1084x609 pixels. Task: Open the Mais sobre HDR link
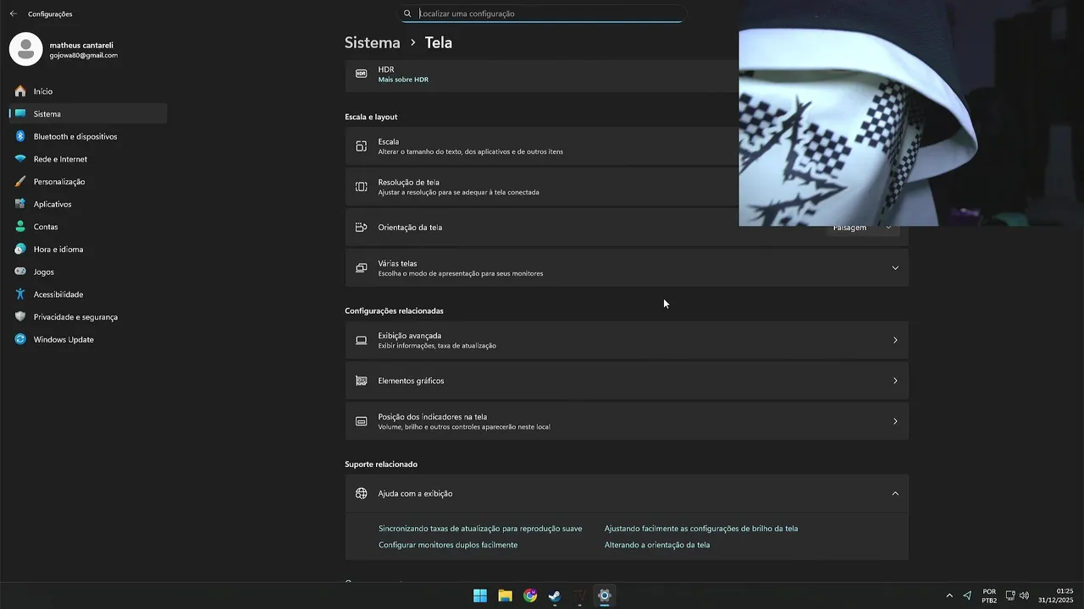(x=403, y=80)
